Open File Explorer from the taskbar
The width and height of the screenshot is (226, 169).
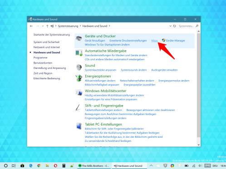[47, 166]
